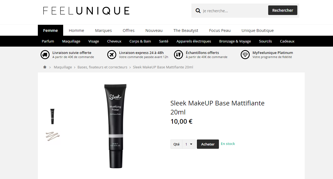Click the Je recherche search field

click(234, 11)
